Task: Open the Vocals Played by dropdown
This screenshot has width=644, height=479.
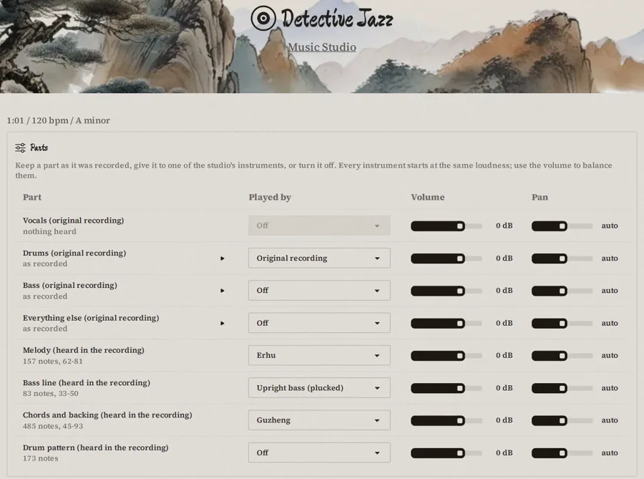Action: pos(319,226)
